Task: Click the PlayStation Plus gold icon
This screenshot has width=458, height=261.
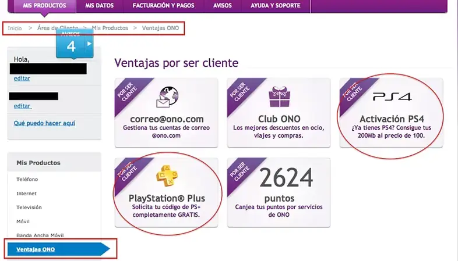Action: point(167,176)
